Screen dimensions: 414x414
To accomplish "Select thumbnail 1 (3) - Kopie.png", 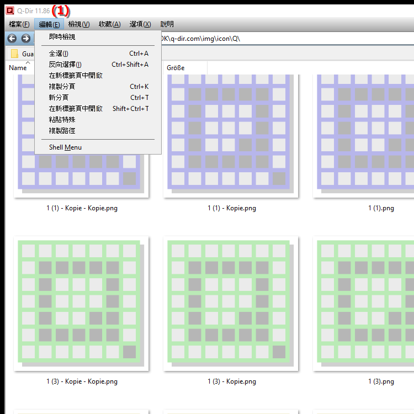I will tap(231, 304).
